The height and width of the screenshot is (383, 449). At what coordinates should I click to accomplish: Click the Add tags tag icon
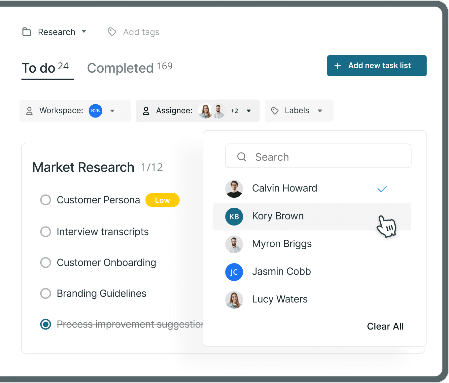112,32
